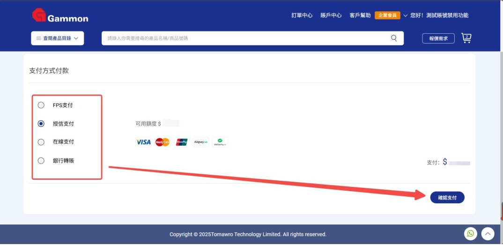Select FPS支付 radio option
This screenshot has height=245, width=503.
click(41, 105)
